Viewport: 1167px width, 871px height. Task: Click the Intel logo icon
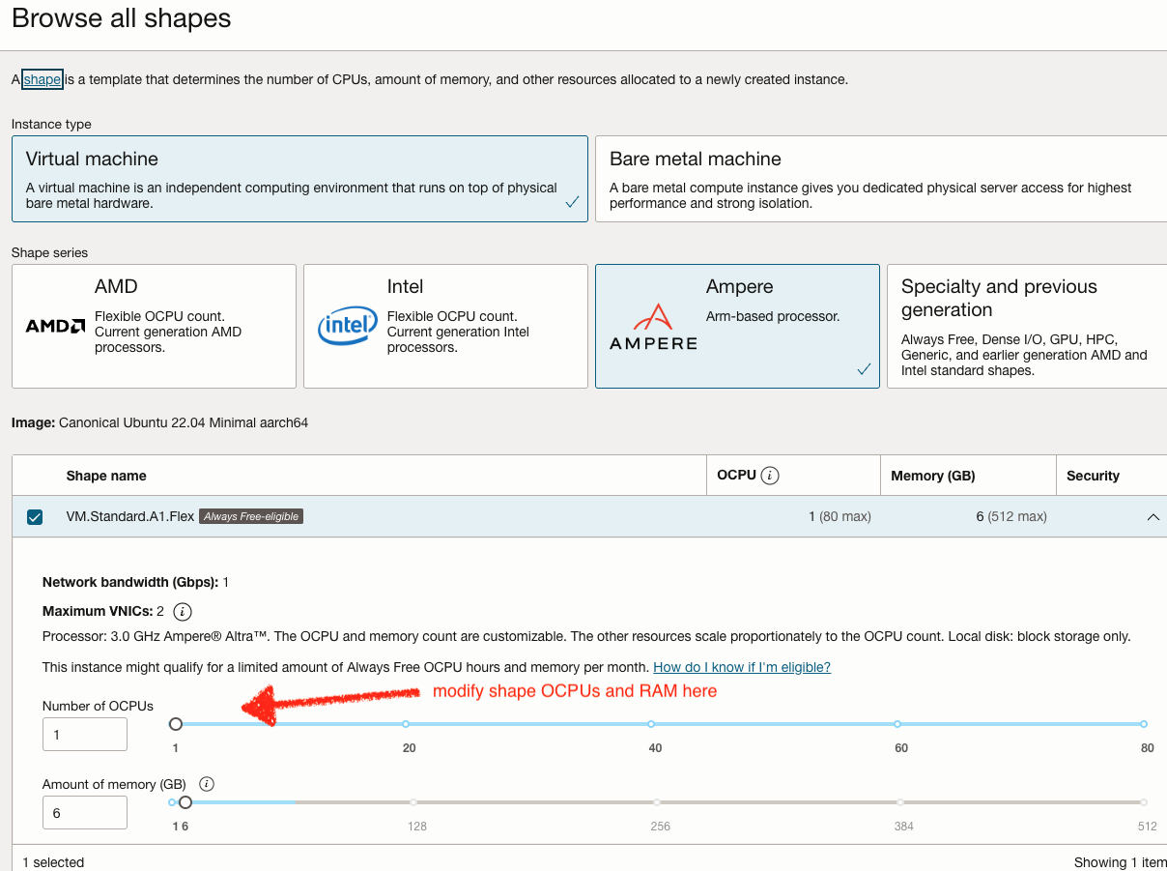348,326
